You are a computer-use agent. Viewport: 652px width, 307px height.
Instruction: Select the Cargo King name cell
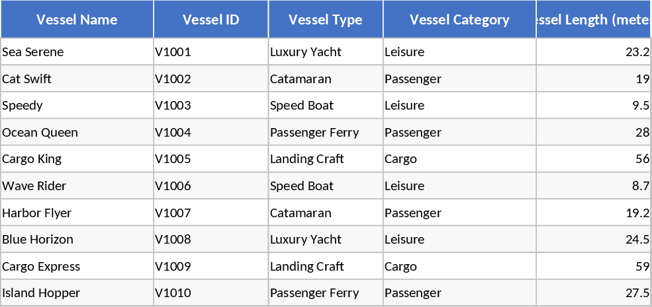[x=32, y=159]
